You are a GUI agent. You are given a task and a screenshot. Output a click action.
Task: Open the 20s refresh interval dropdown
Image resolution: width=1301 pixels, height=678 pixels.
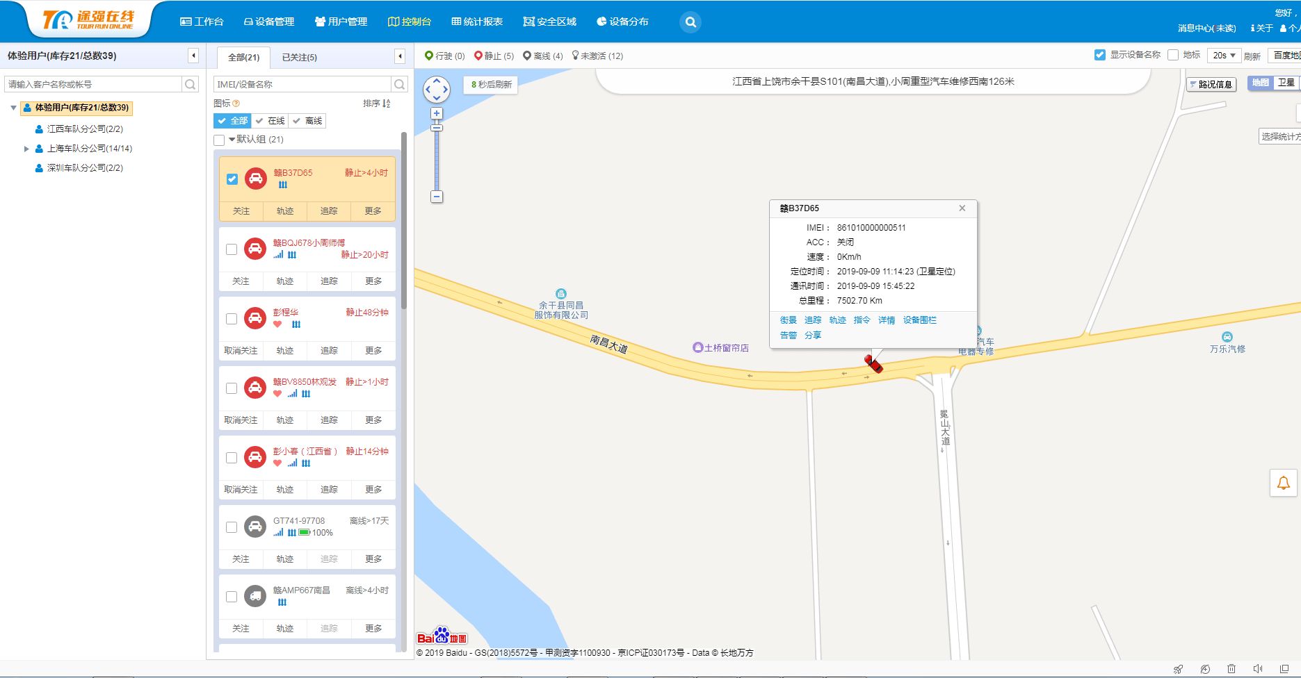(x=1224, y=56)
